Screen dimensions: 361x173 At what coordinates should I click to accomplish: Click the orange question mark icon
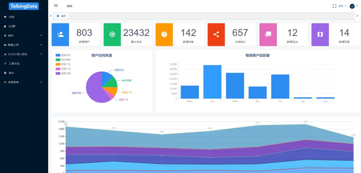point(164,35)
